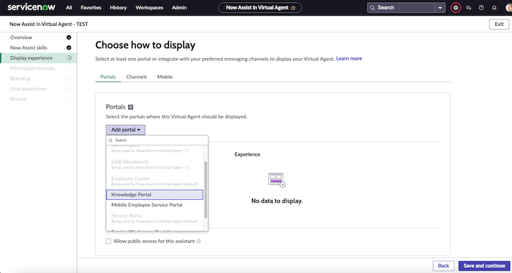Select Display experience step
The image size is (512, 273).
(x=38, y=58)
